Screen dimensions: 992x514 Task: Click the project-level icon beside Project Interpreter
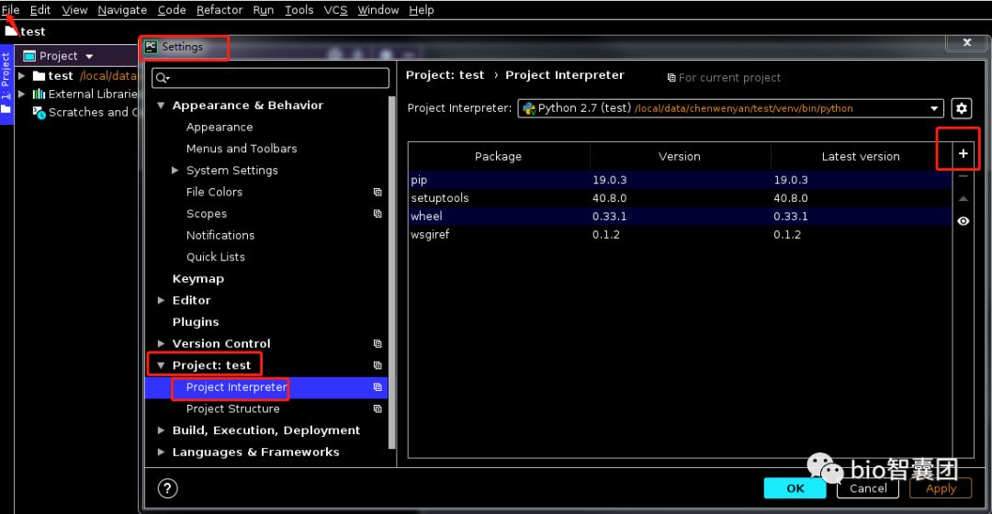[x=378, y=387]
